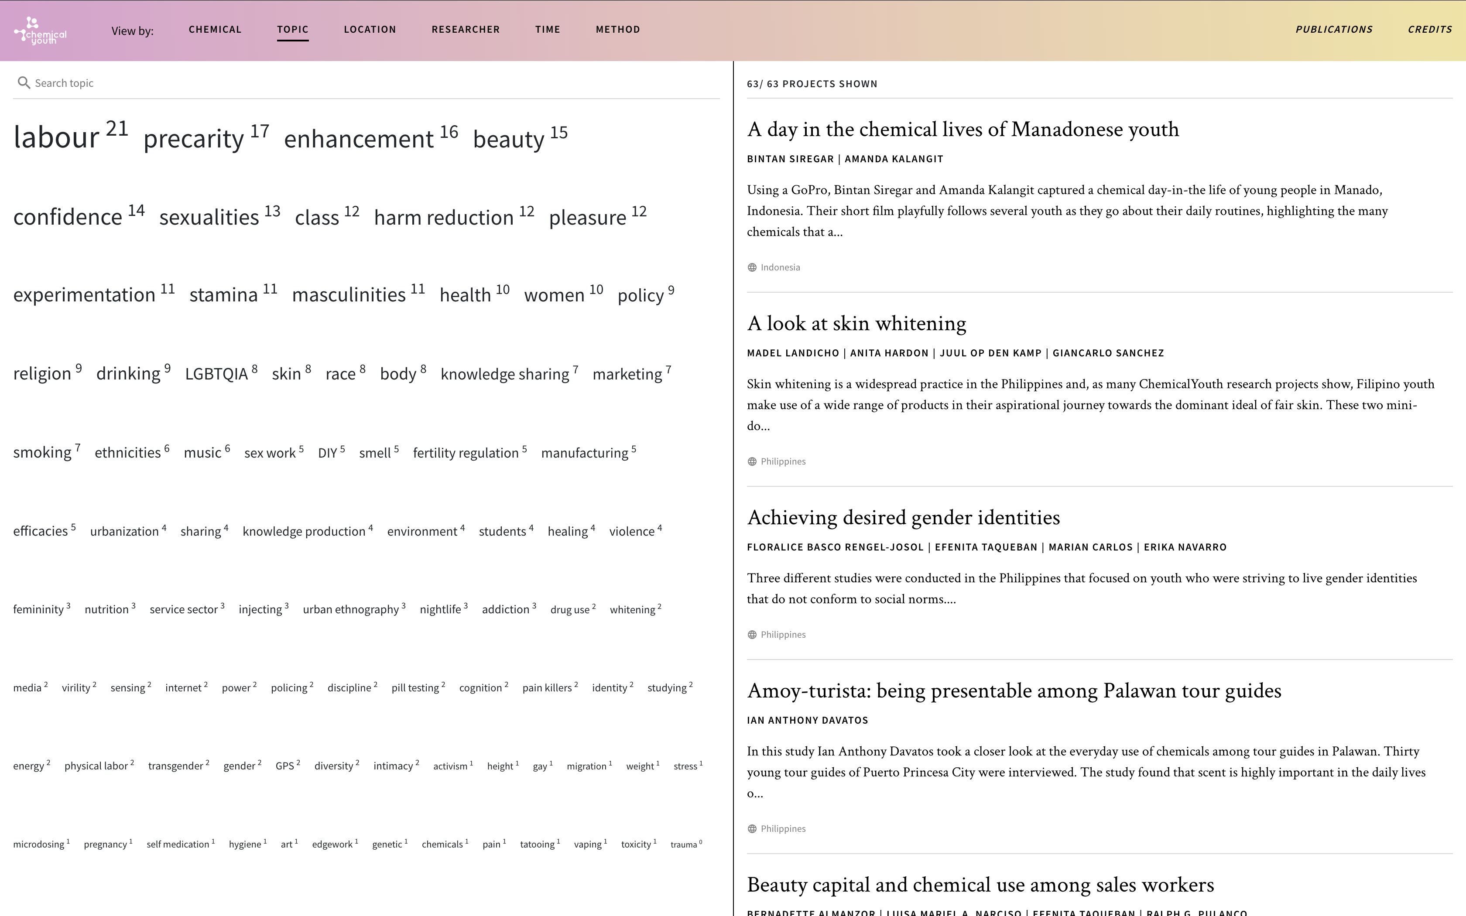The height and width of the screenshot is (916, 1466).
Task: Open the Credits page
Action: point(1430,29)
